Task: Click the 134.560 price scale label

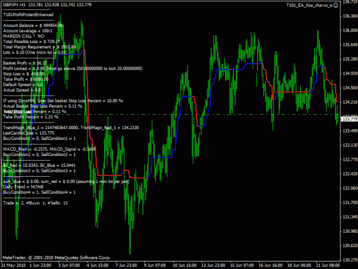Action: coord(350,88)
